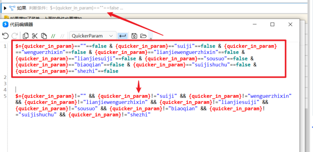Click line number 1 in gutter
313x152 pixels.
(x=5, y=46)
